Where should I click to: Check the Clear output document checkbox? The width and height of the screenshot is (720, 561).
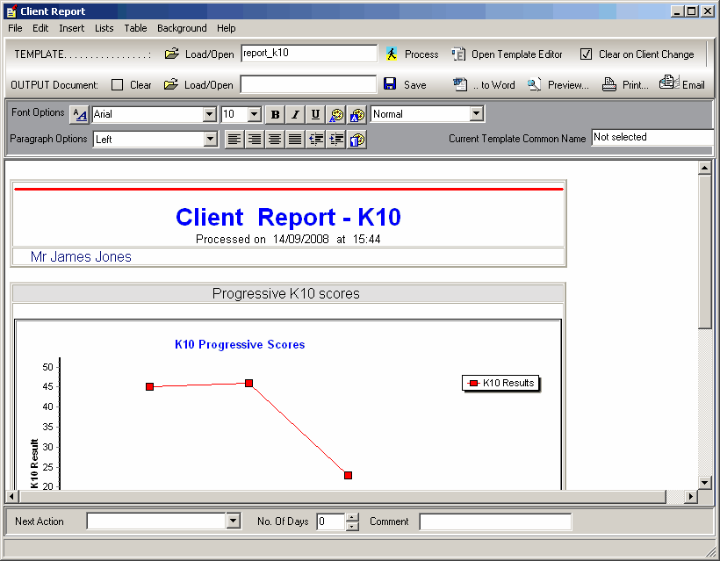(118, 85)
